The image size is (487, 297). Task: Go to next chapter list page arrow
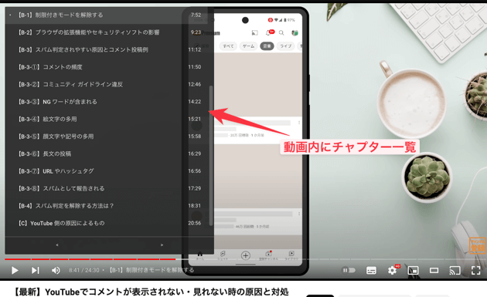pyautogui.click(x=162, y=245)
